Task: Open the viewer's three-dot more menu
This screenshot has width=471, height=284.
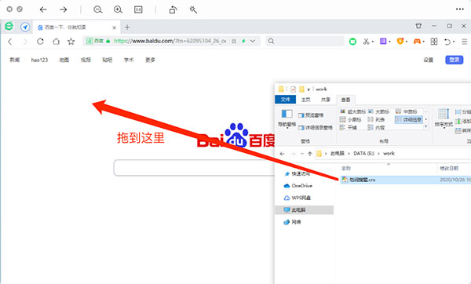Action: point(459,9)
